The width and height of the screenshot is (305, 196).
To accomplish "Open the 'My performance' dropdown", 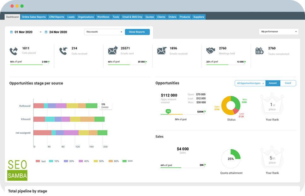I will tap(278, 32).
